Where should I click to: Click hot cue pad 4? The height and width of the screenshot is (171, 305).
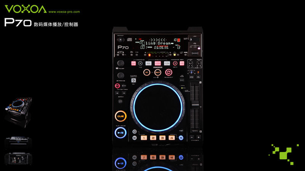[172, 138]
